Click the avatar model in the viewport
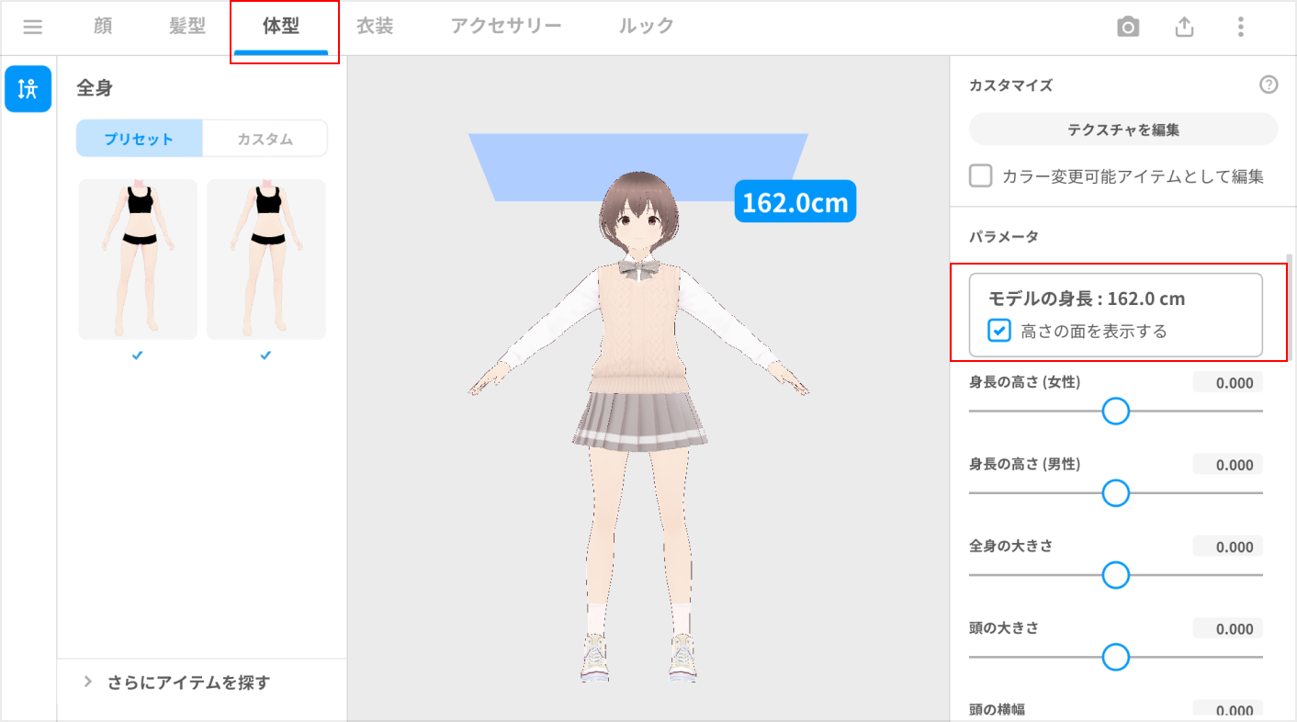 tap(639, 425)
